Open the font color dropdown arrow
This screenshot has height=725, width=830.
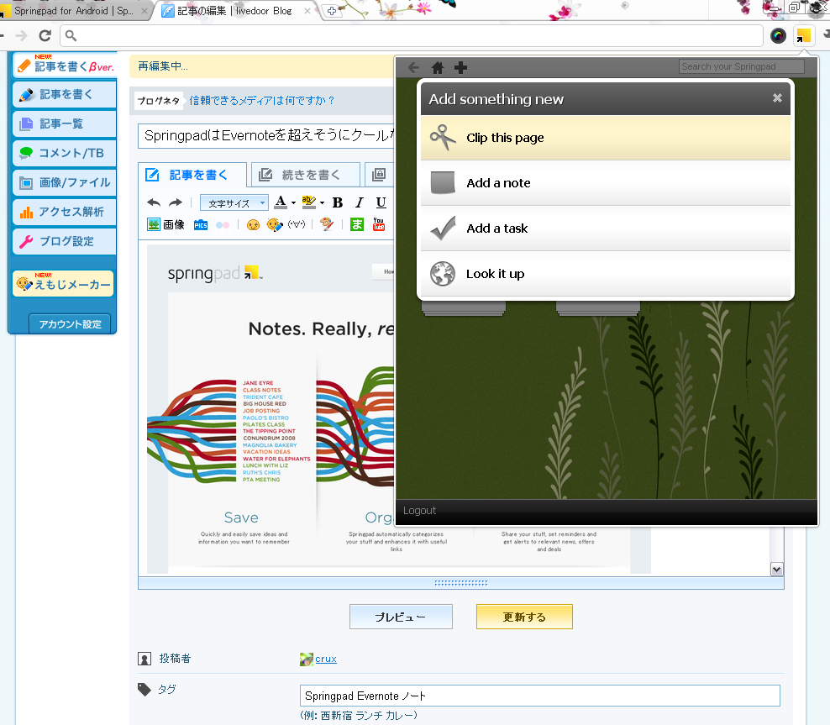click(293, 202)
